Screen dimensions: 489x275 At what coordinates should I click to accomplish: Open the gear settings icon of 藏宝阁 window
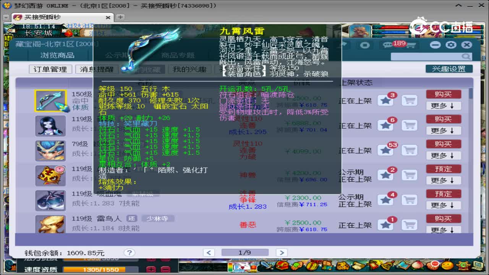tap(451, 45)
